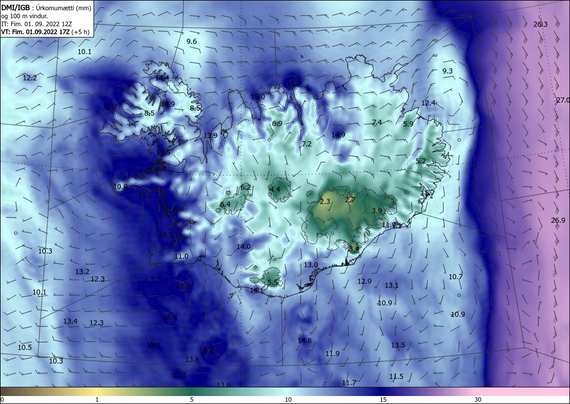Click the value 14.1 on the map
The width and height of the screenshot is (570, 404).
[256, 290]
